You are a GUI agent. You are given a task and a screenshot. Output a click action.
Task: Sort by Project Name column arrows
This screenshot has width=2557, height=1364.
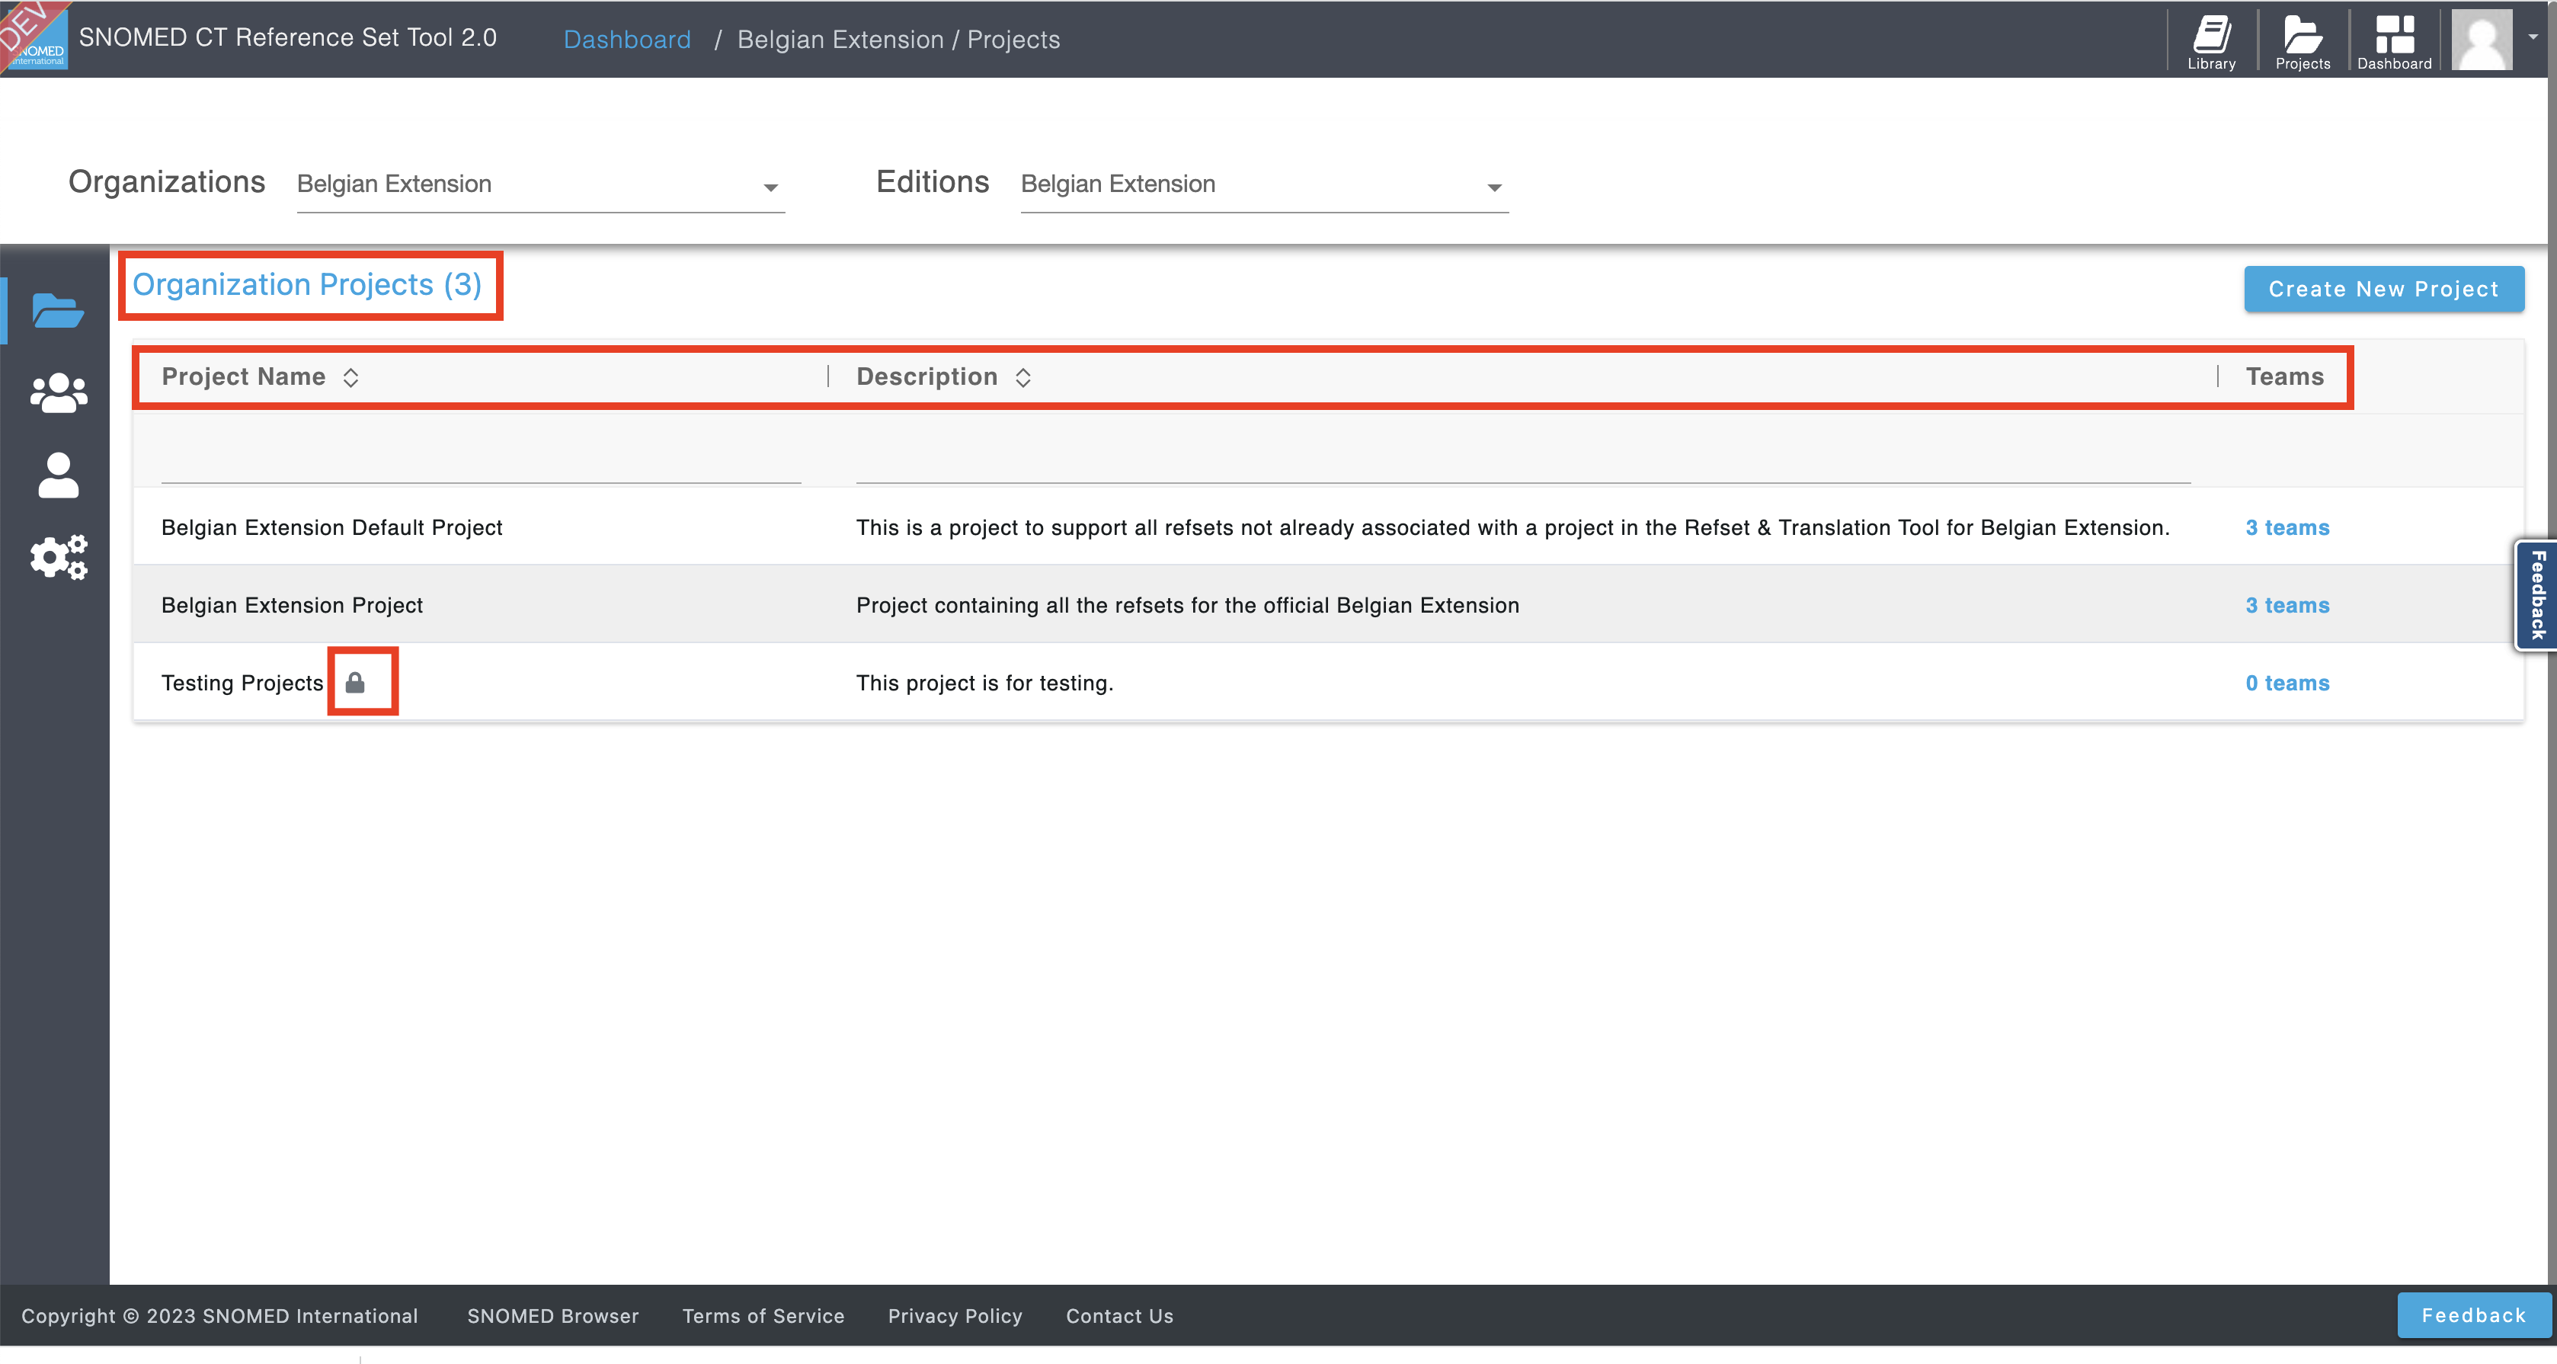point(350,377)
